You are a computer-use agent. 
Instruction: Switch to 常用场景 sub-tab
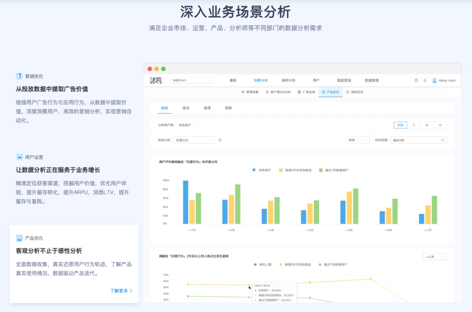pyautogui.click(x=250, y=92)
